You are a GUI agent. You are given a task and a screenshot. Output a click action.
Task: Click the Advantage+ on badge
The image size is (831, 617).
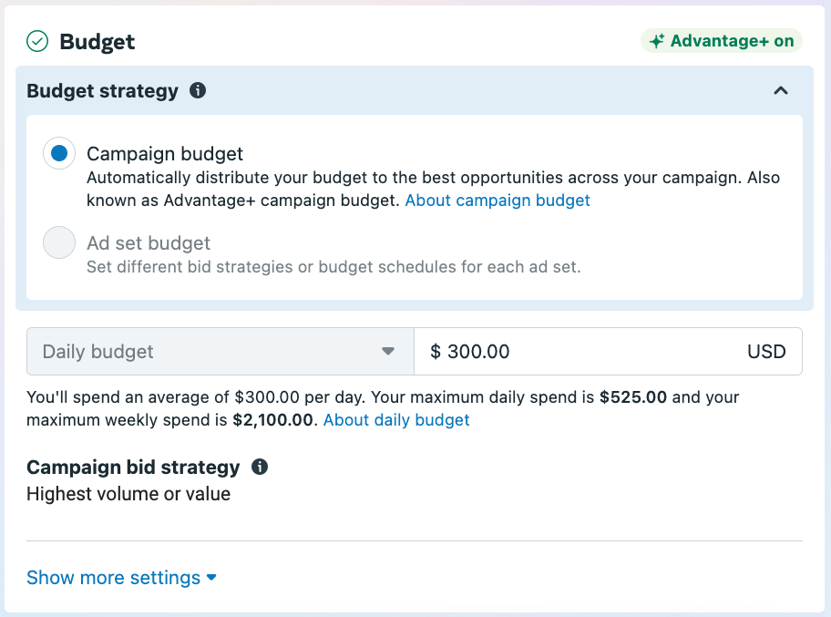point(722,41)
